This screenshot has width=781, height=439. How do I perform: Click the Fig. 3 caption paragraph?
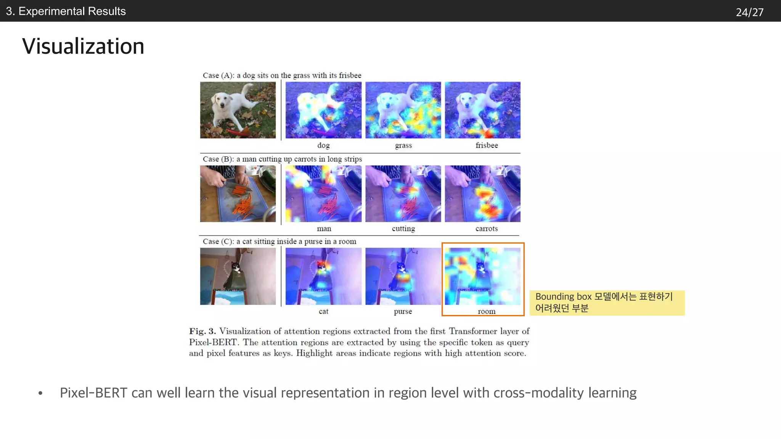click(x=359, y=342)
